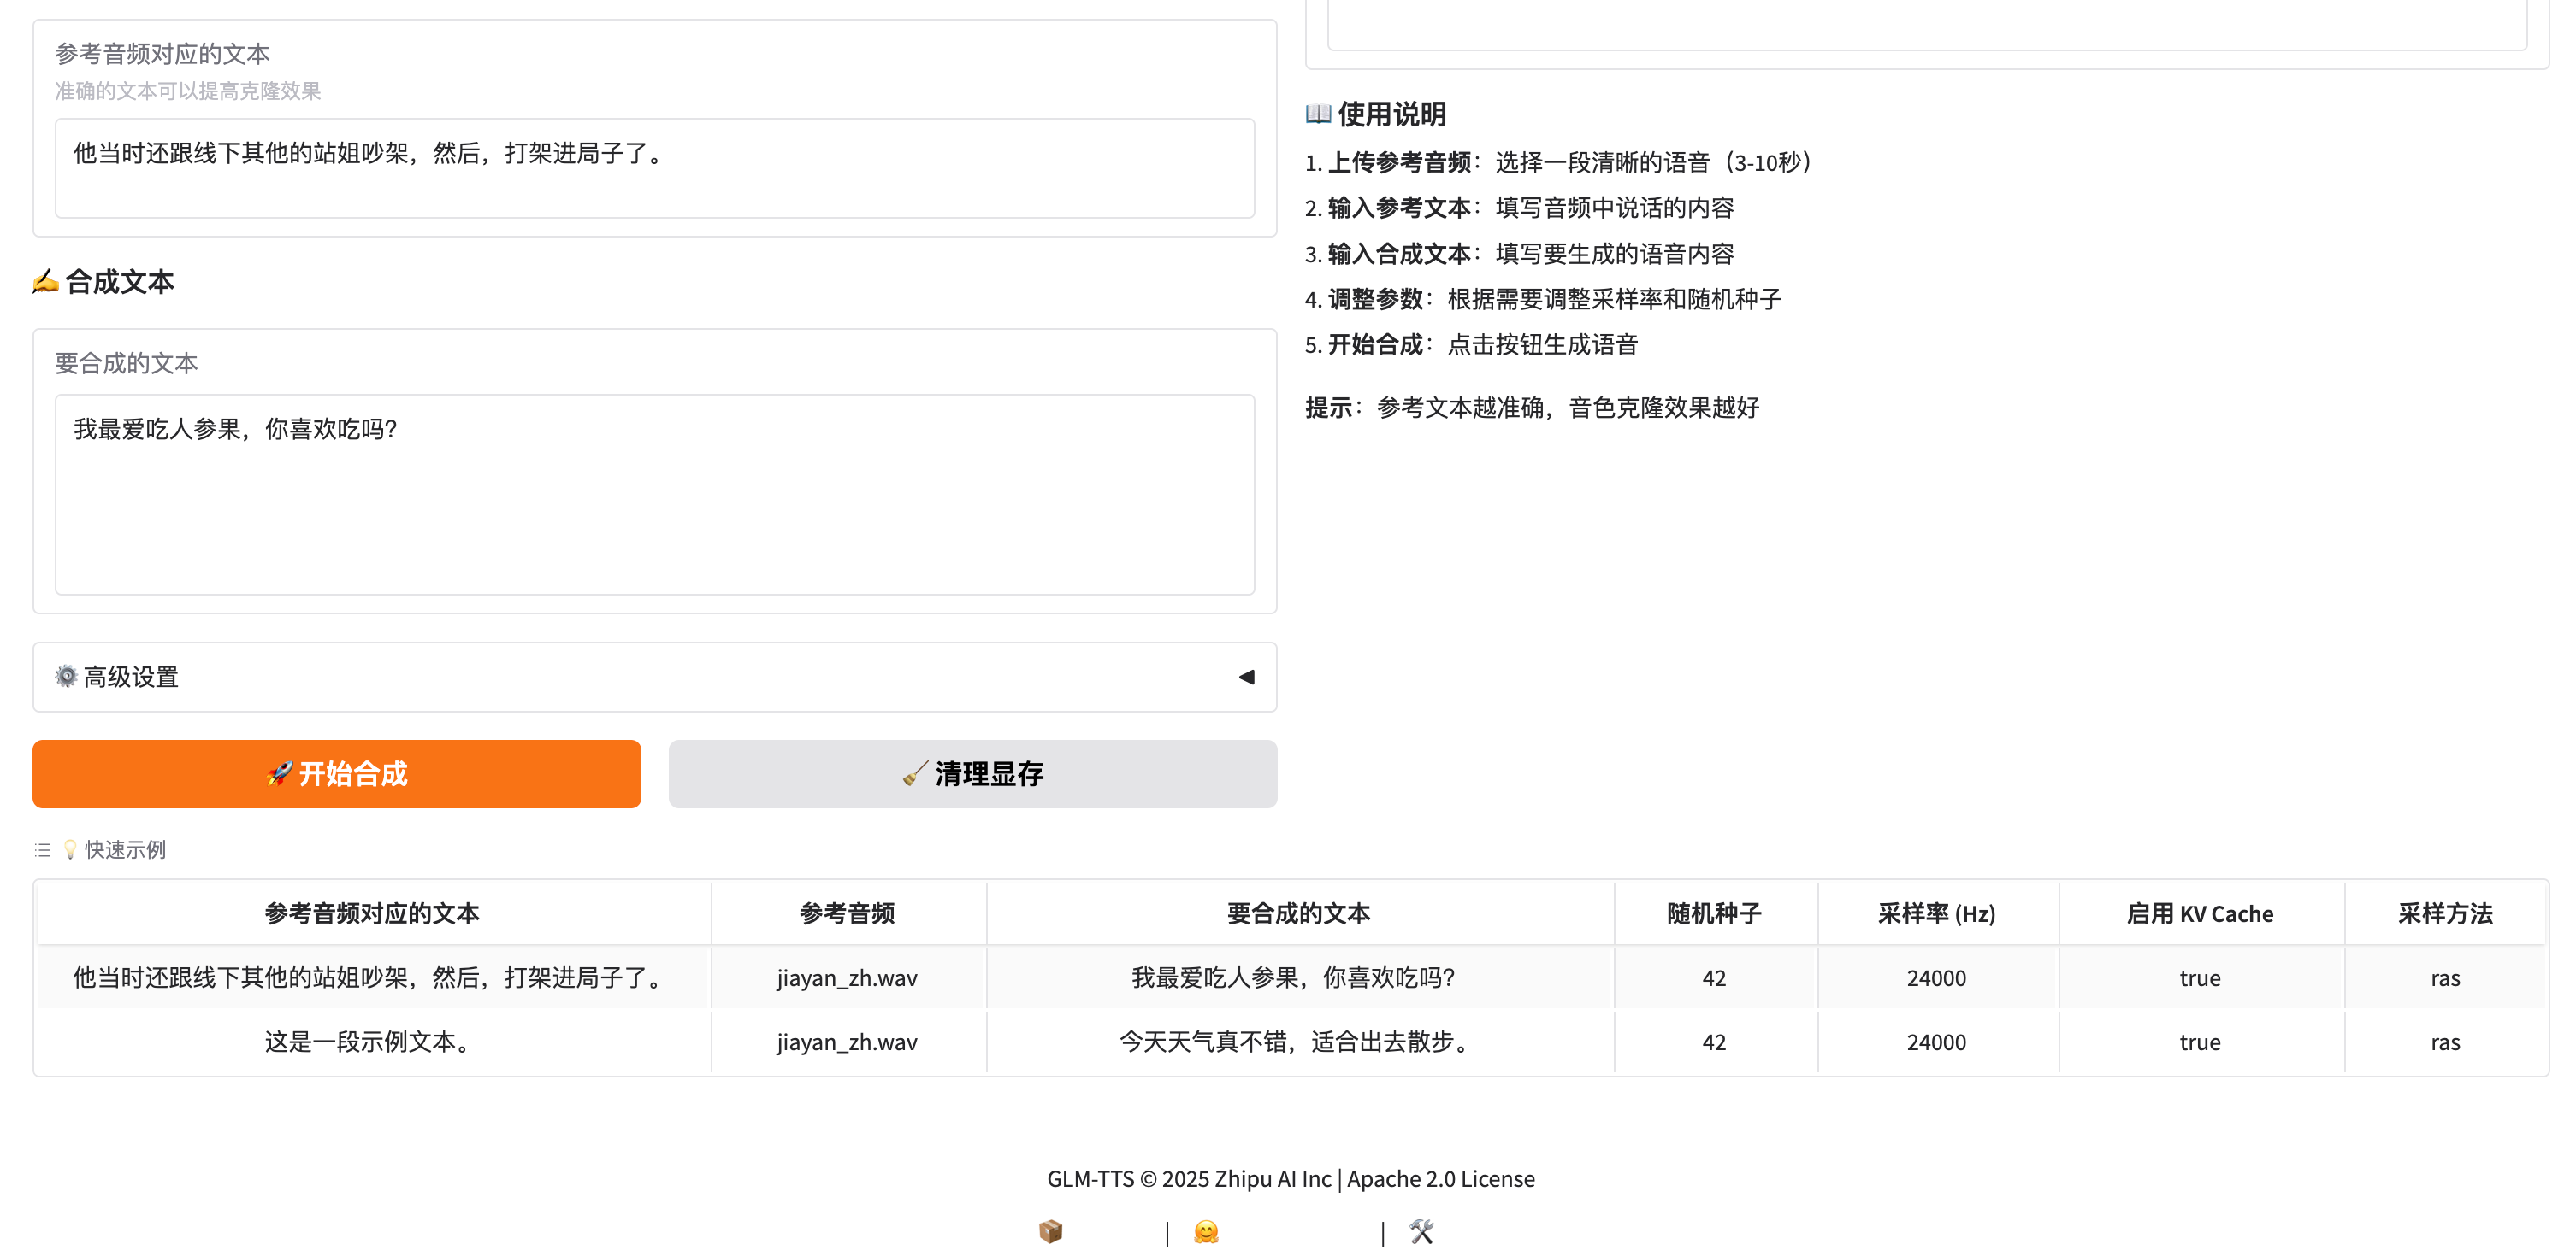Click the hammer and wrench footer icon
The image size is (2576, 1256).
[1421, 1231]
